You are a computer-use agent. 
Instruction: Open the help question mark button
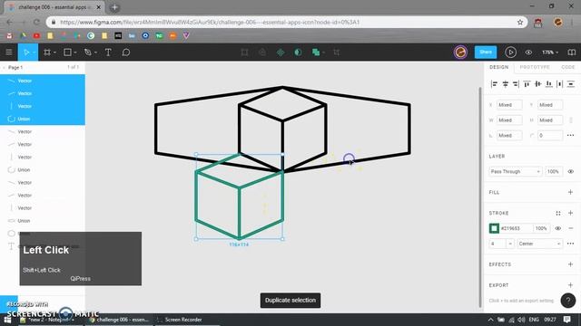(568, 301)
